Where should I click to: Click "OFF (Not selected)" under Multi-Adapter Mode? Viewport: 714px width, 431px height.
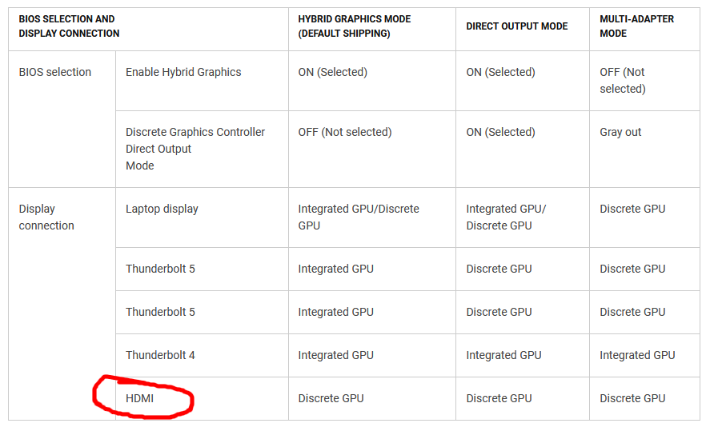623,80
